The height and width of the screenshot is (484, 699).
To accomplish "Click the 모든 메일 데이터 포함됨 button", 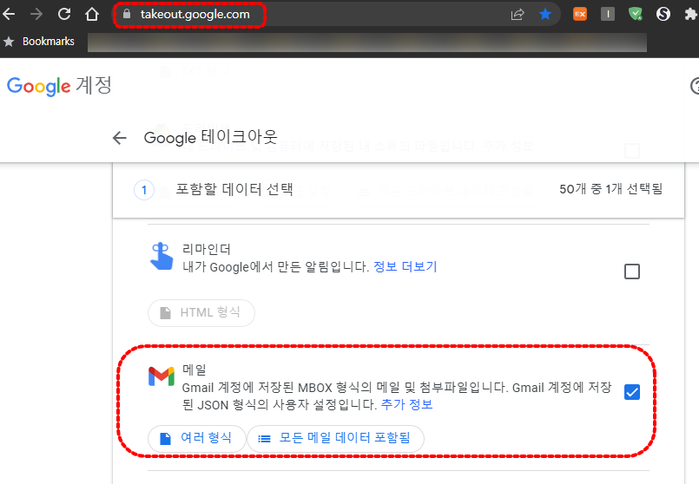I will pos(335,439).
